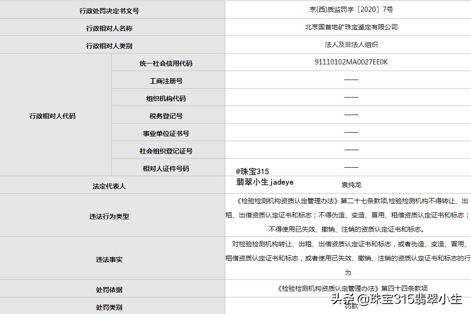Select company name 北京国首地矿珠宝鉴定有限公司
This screenshot has width=471, height=314.
point(349,27)
